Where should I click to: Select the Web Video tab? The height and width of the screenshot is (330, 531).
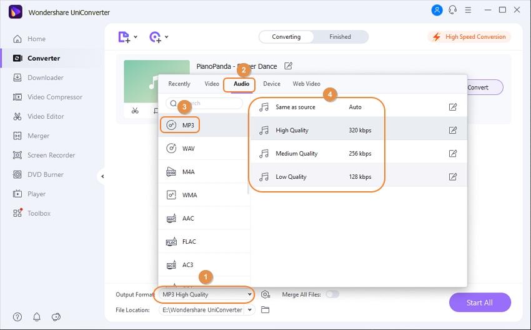pos(306,84)
